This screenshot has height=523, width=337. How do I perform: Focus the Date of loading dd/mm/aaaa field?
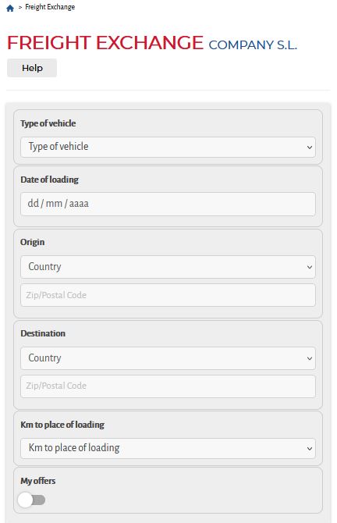tap(168, 204)
